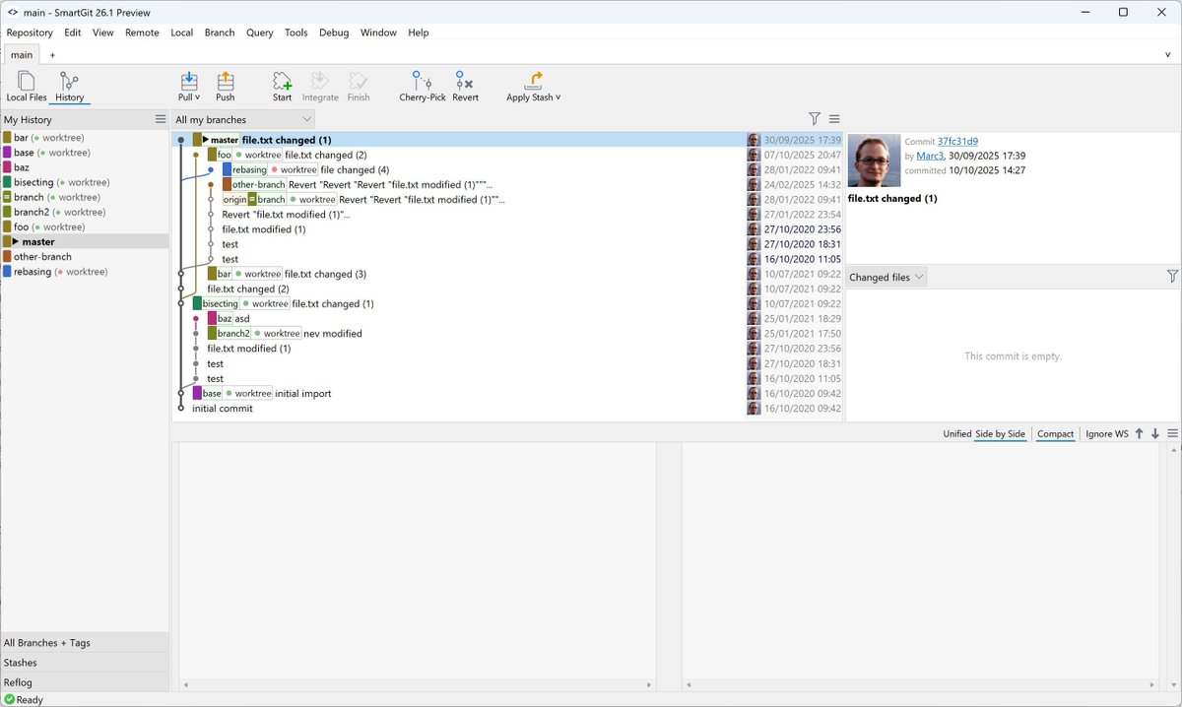Toggle Ignore WS option
This screenshot has width=1182, height=707.
(x=1107, y=433)
